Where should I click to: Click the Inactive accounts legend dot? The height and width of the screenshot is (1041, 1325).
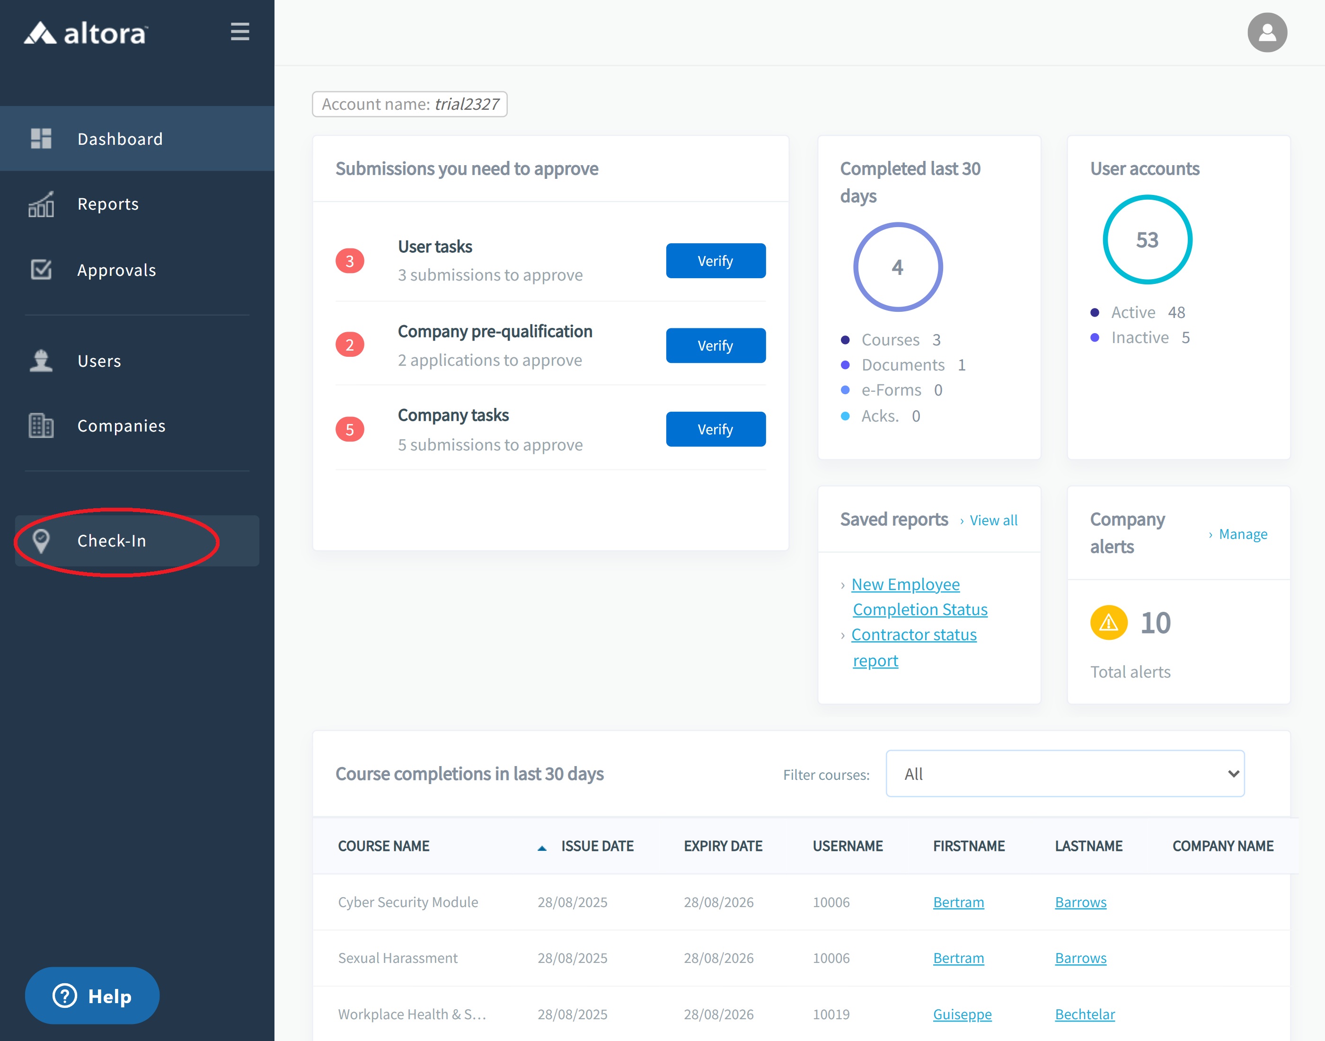pyautogui.click(x=1095, y=338)
